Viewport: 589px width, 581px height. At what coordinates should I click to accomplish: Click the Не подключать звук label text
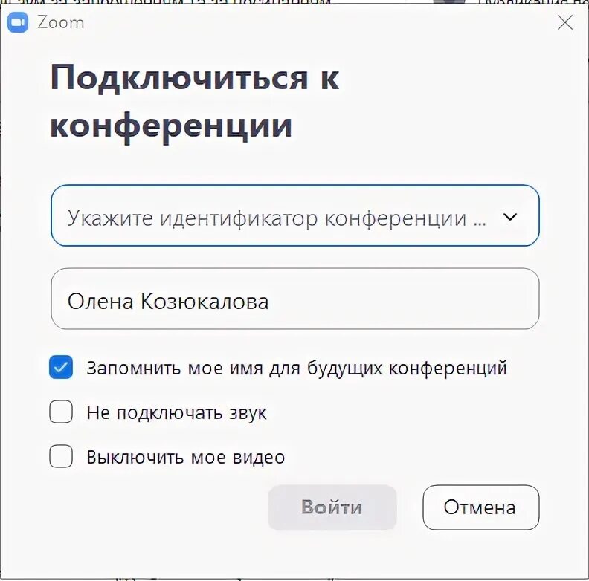point(176,413)
